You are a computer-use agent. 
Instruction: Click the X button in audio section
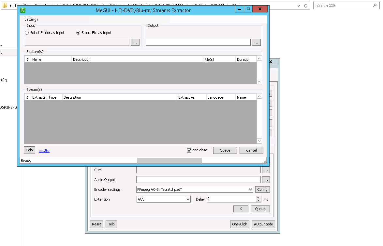click(x=241, y=209)
